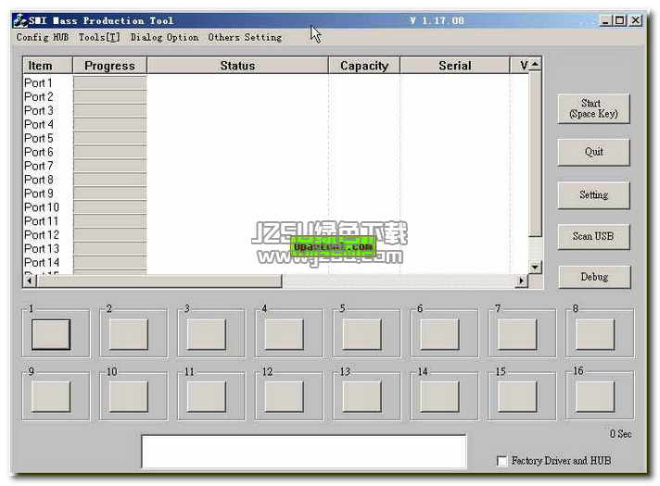Click the Quit button
Viewport: 660px width, 486px height.
(593, 152)
